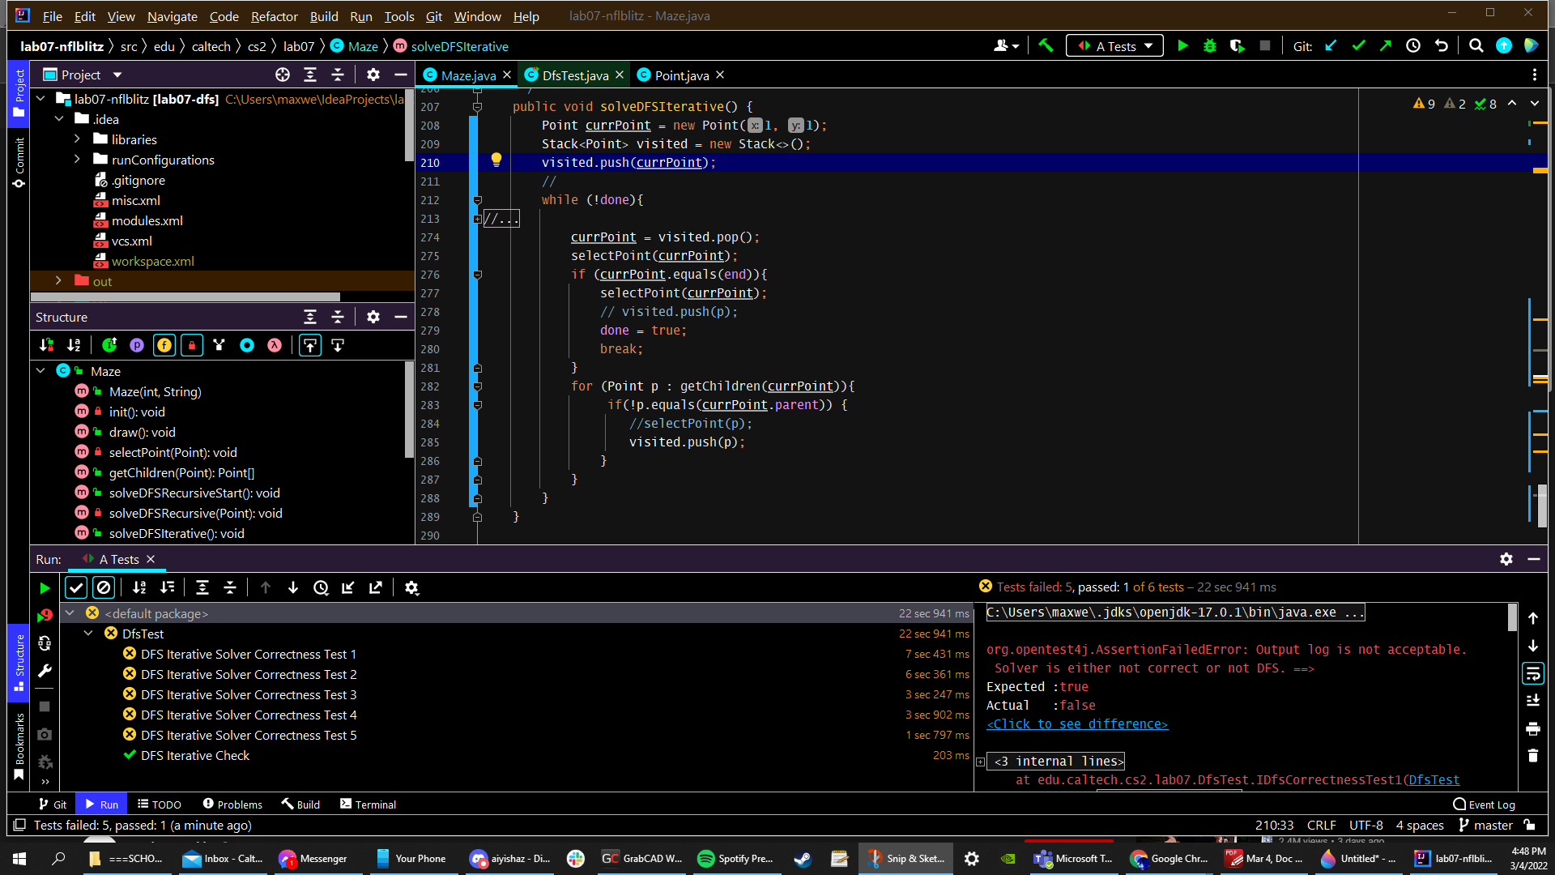Toggle Show Ignored tests button
Image resolution: width=1555 pixels, height=875 pixels.
[104, 587]
